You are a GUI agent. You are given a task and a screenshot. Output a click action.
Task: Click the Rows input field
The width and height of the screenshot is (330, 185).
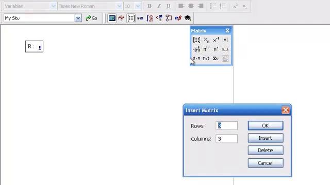tap(227, 125)
